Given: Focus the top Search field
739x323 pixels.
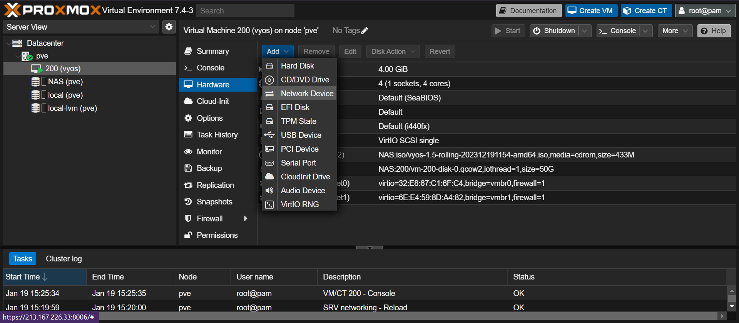Looking at the screenshot, I should [x=245, y=11].
